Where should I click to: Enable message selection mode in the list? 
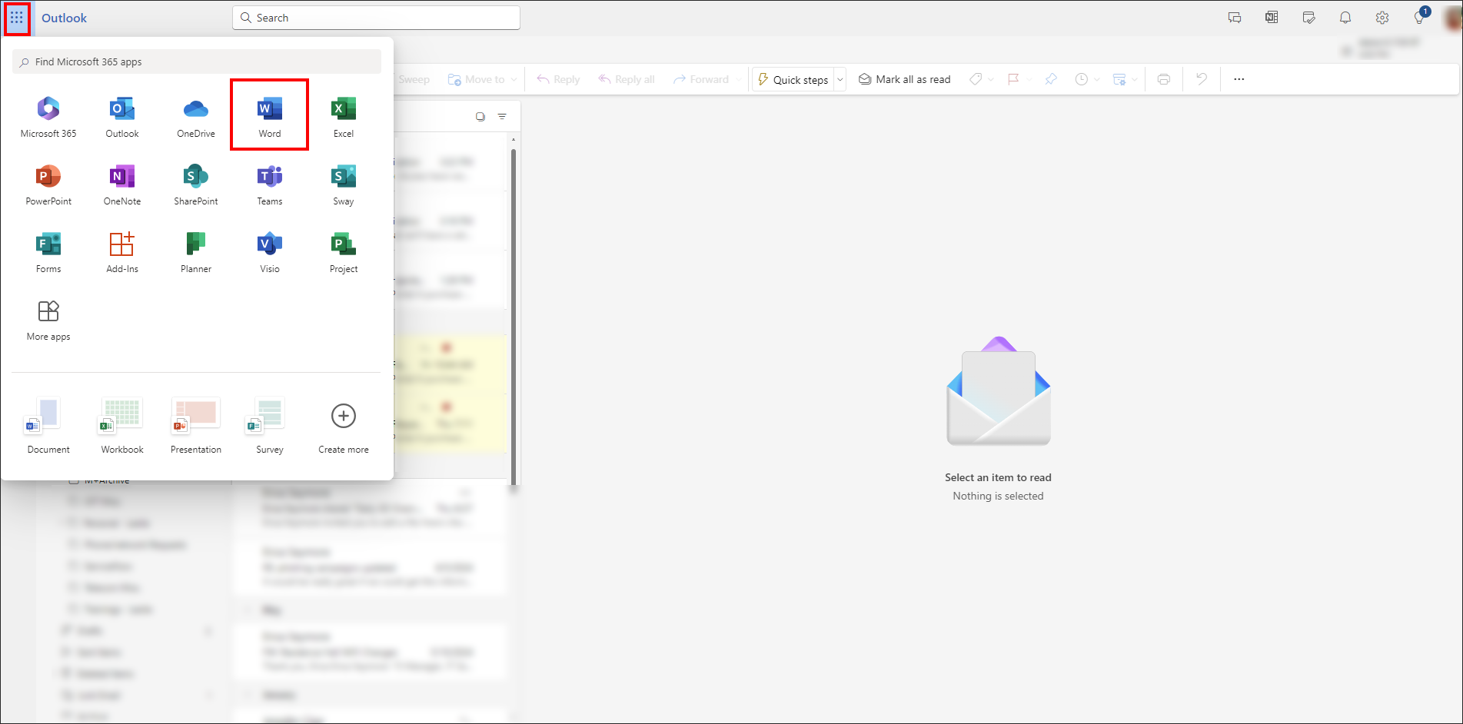[x=480, y=116]
